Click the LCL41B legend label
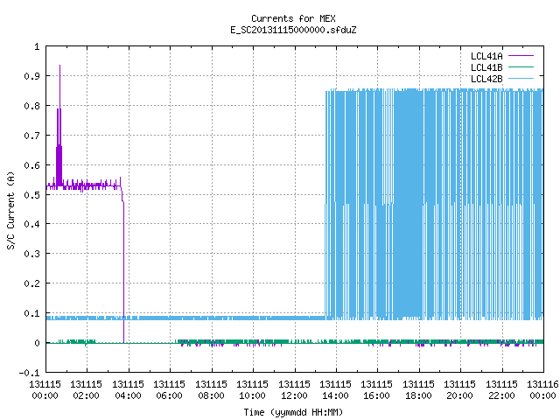 pyautogui.click(x=486, y=67)
